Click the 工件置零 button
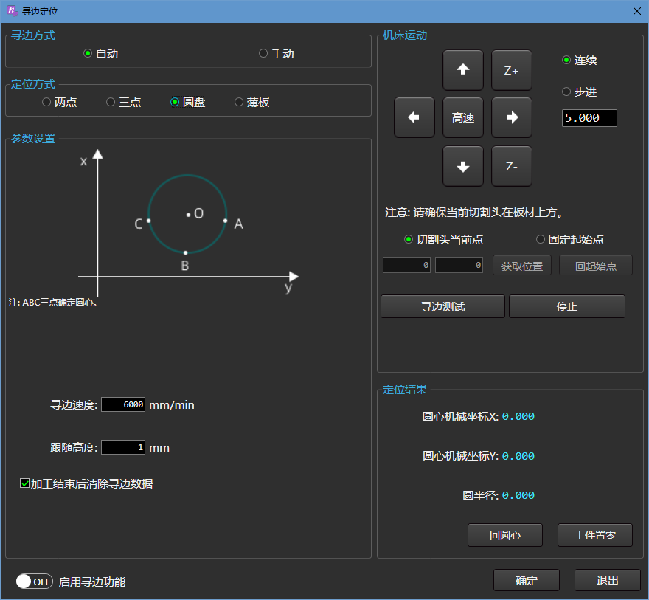Image resolution: width=649 pixels, height=600 pixels. pyautogui.click(x=594, y=535)
